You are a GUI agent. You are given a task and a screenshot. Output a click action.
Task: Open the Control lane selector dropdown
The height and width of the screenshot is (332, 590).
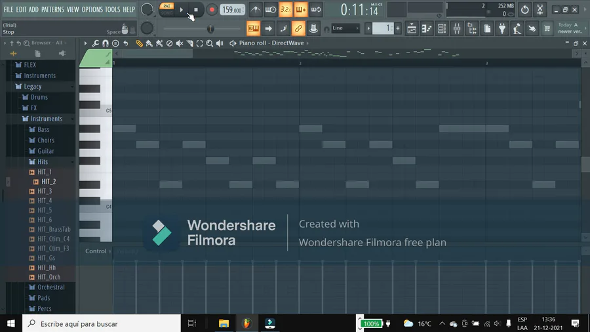pos(98,251)
